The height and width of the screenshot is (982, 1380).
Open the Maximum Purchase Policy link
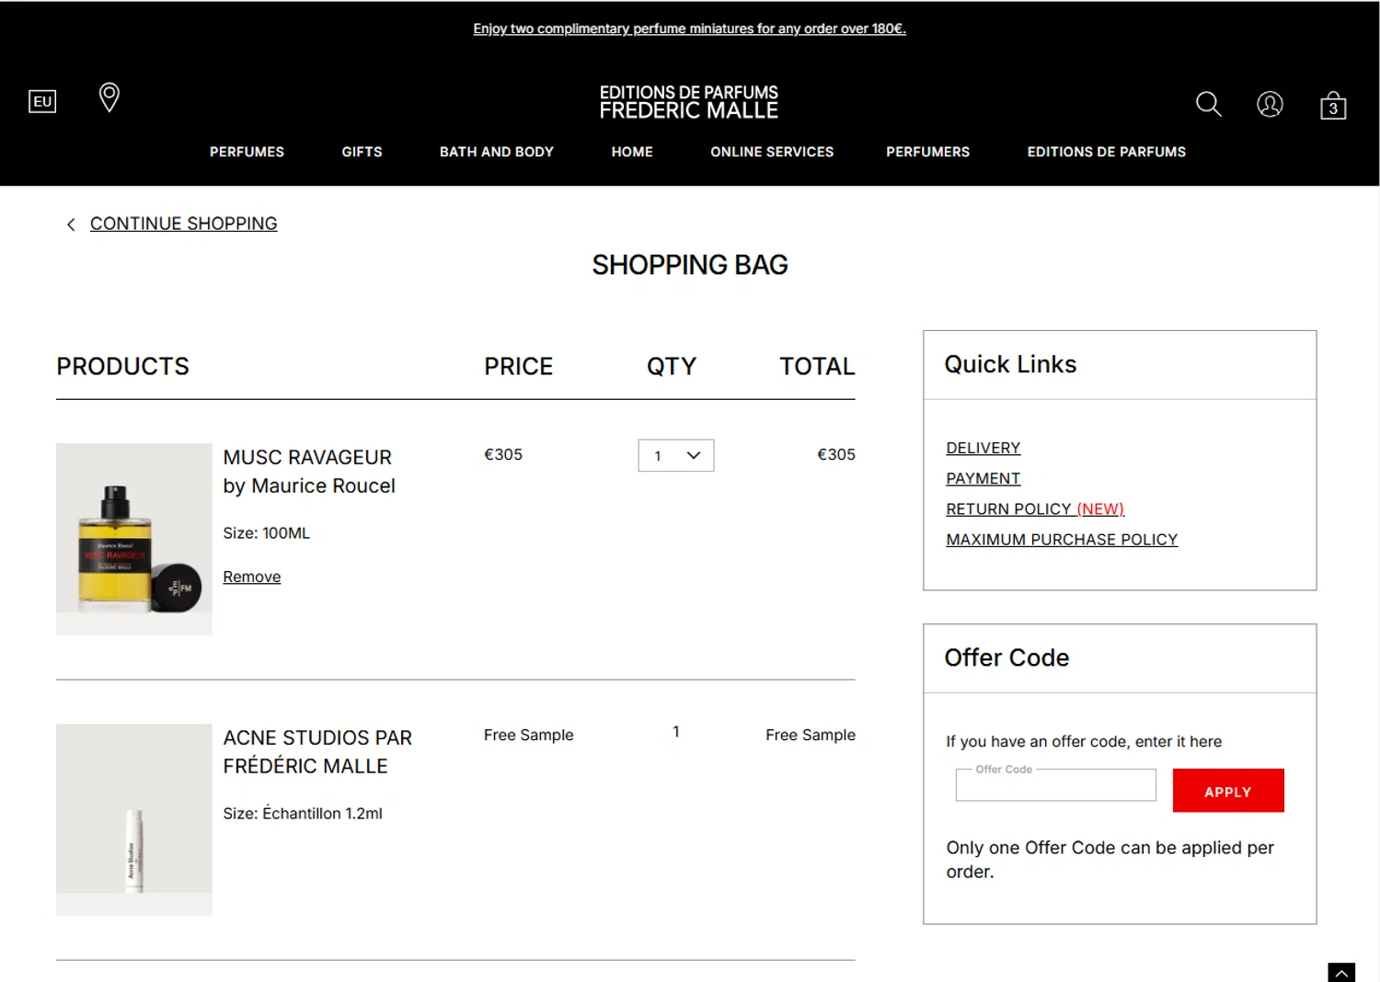(1062, 539)
